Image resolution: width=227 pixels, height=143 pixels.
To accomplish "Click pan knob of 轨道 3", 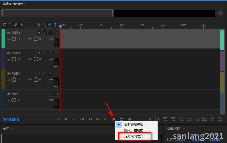I will click(x=36, y=80).
